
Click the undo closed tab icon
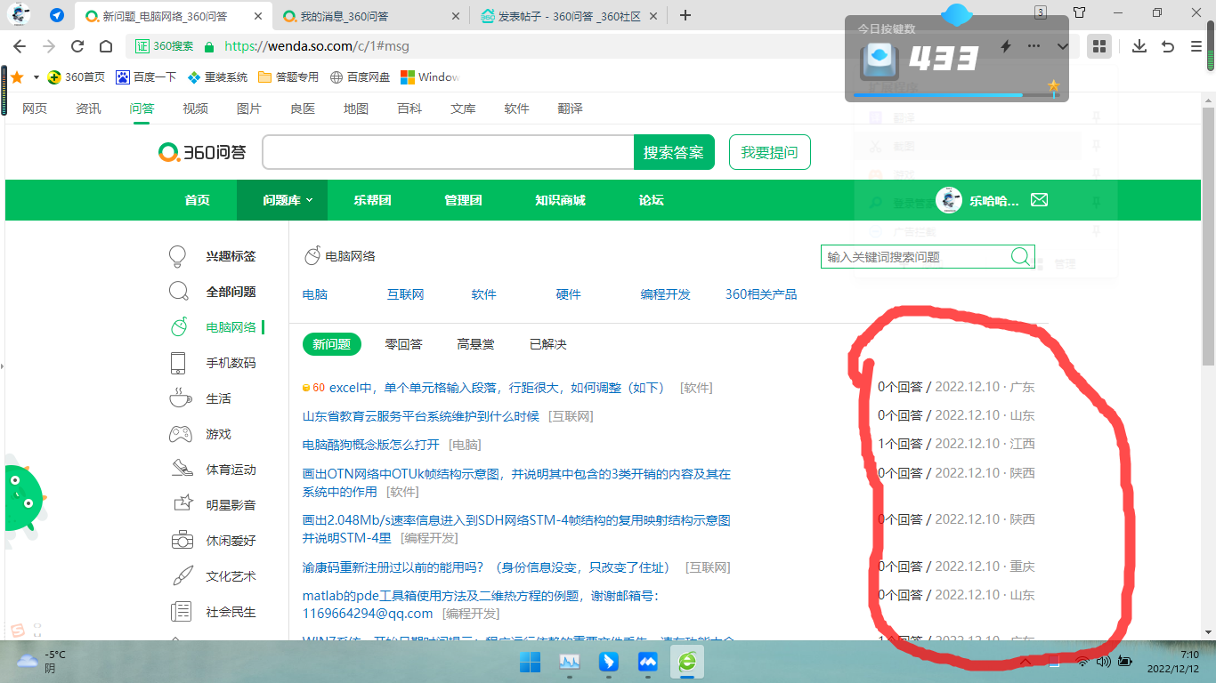1168,46
